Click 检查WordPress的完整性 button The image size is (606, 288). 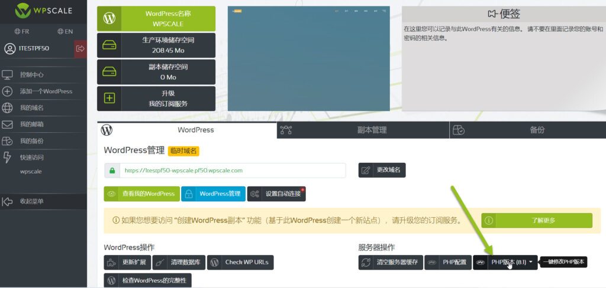coord(147,281)
